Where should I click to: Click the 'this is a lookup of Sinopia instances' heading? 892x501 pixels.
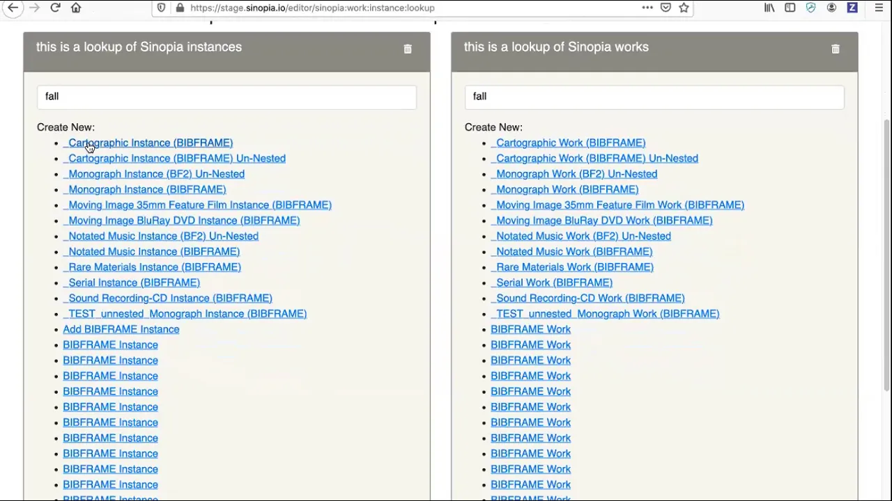pyautogui.click(x=139, y=47)
